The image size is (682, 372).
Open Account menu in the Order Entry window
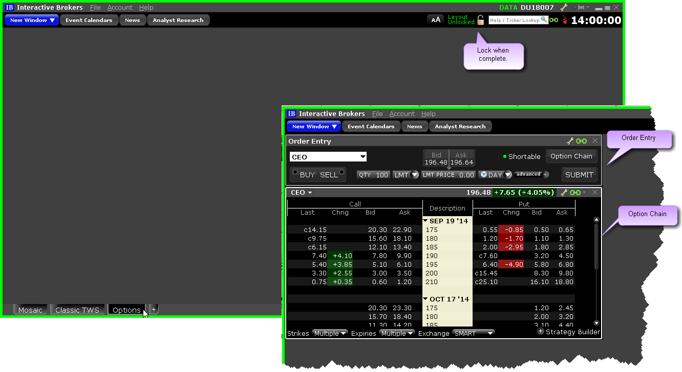pos(402,114)
